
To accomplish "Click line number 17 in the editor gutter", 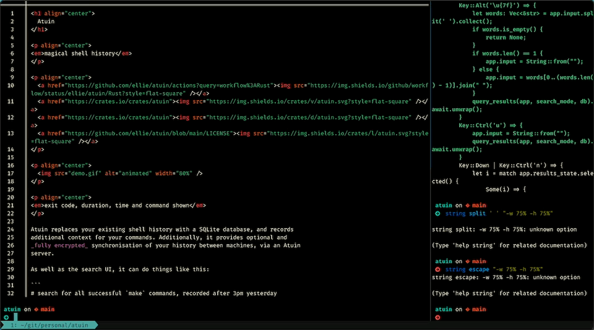I will coord(11,174).
